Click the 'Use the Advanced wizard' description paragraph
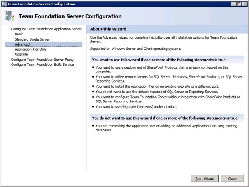The width and height of the screenshot is (249, 187). pyautogui.click(x=163, y=39)
